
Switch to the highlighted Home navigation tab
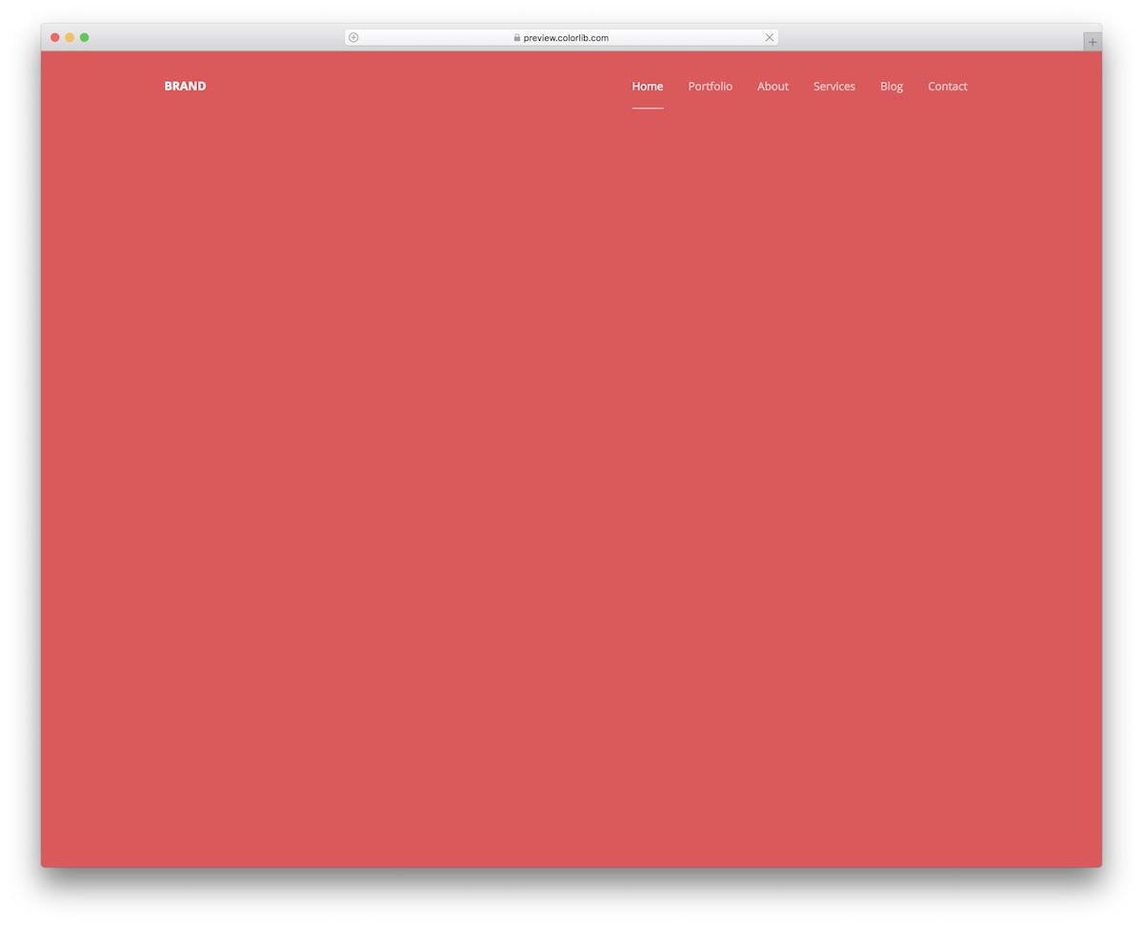(648, 86)
